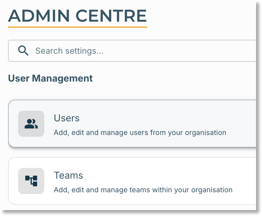Click the User Management section heading
The width and height of the screenshot is (262, 216).
click(x=50, y=78)
